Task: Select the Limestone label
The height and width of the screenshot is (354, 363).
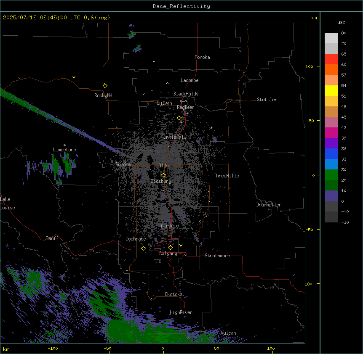Action: [x=64, y=150]
